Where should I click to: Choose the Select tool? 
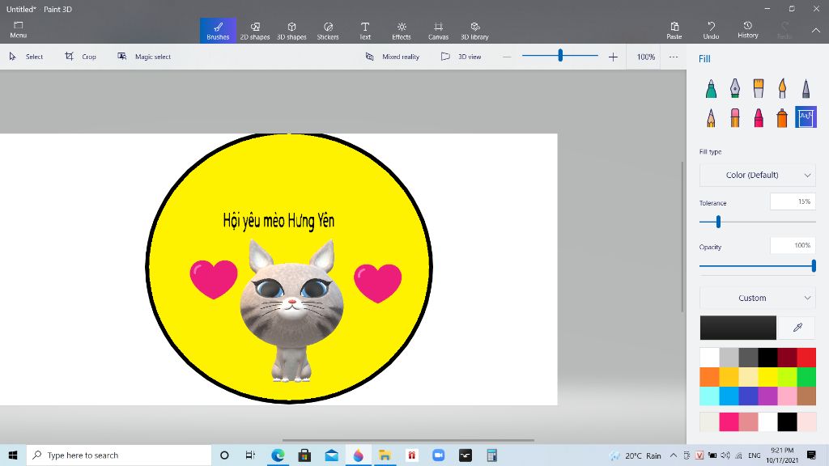26,57
